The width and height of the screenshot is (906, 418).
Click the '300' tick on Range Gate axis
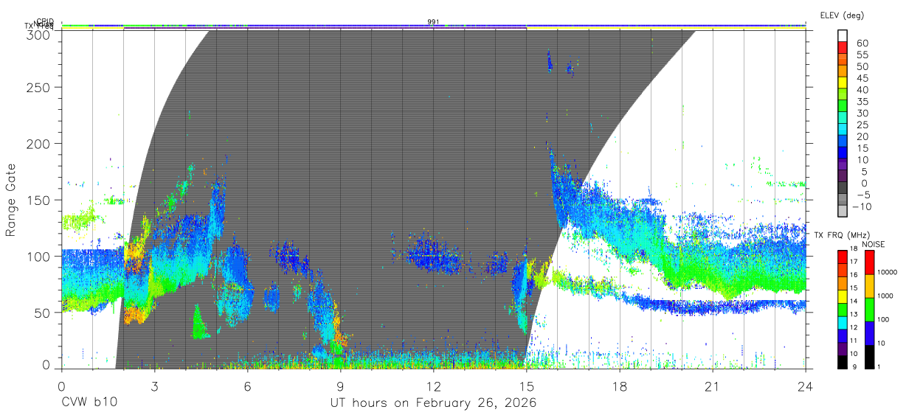point(37,34)
